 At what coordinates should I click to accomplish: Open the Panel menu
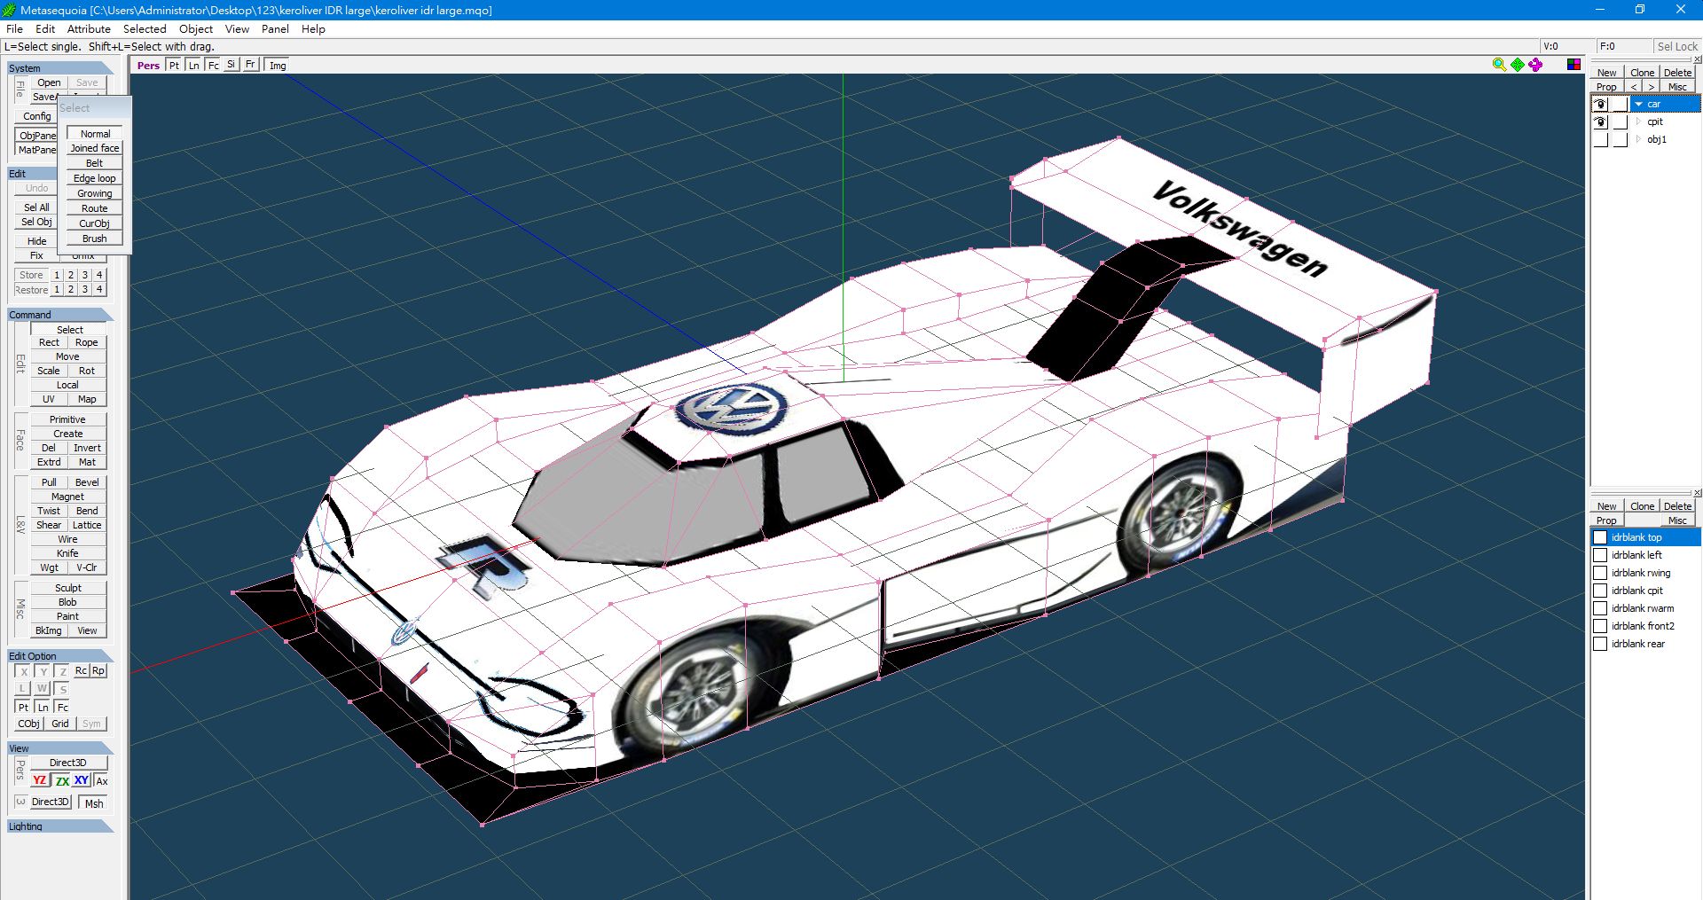pos(275,28)
